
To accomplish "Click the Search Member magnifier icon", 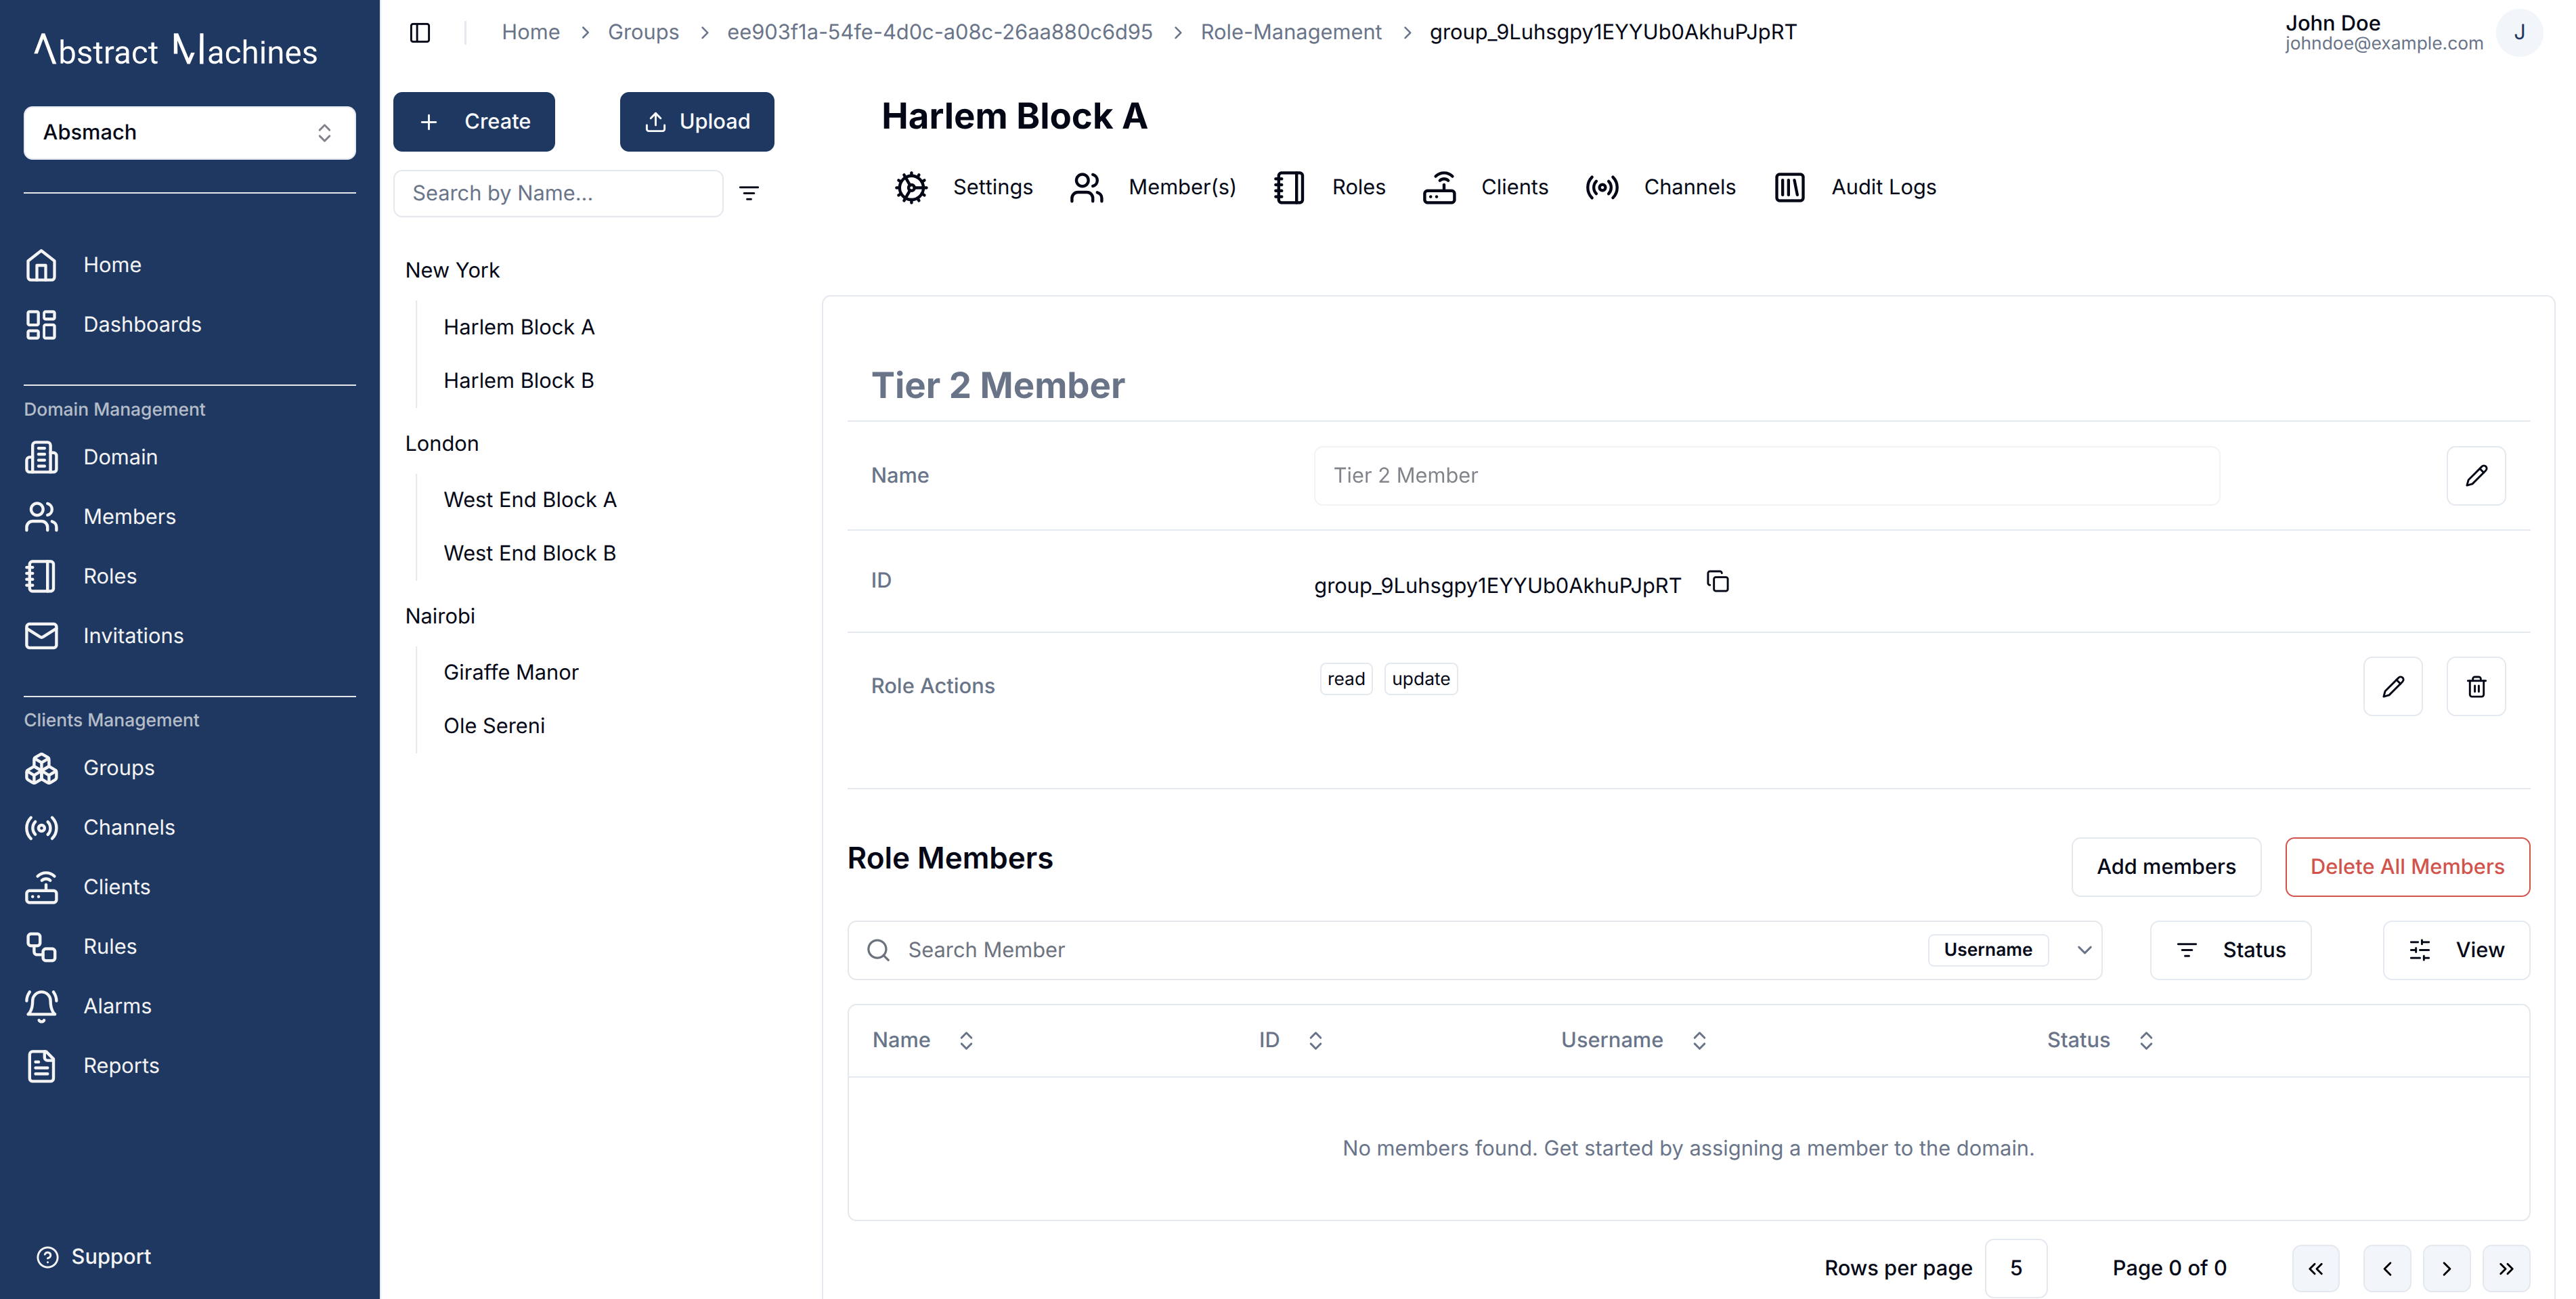I will pyautogui.click(x=878, y=950).
